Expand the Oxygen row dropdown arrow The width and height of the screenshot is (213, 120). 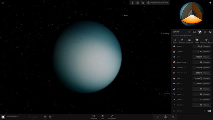pos(185,67)
